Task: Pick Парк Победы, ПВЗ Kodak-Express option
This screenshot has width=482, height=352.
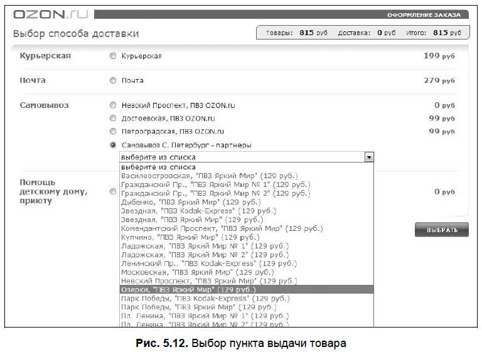Action: coord(247,298)
